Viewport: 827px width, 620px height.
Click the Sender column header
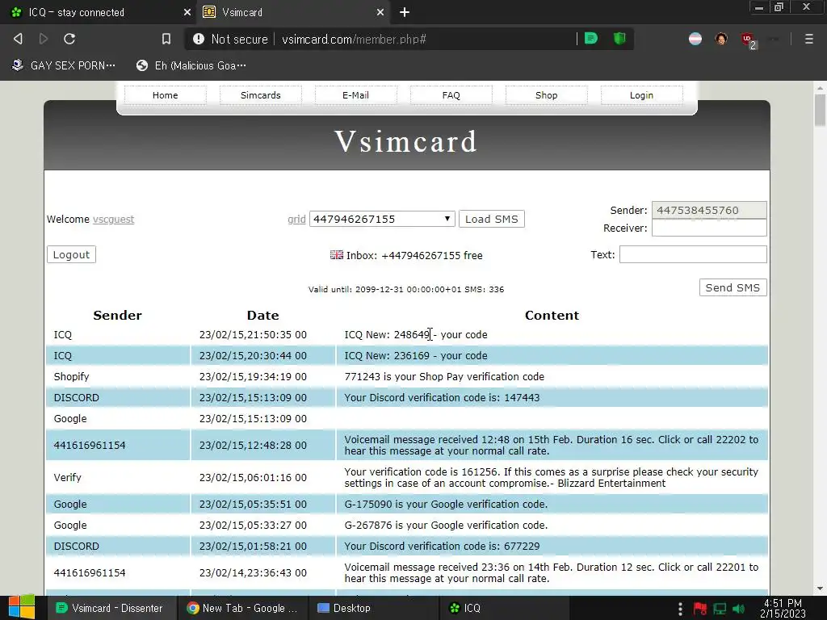point(117,316)
